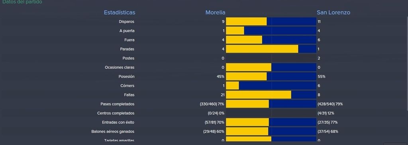Open the Datos del partido section title
408x145 pixels.
(x=22, y=2)
